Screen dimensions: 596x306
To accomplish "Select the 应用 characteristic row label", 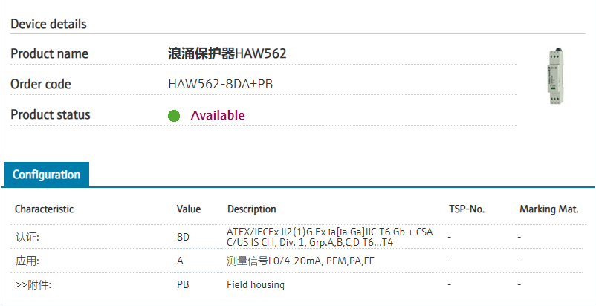I will 27,261.
